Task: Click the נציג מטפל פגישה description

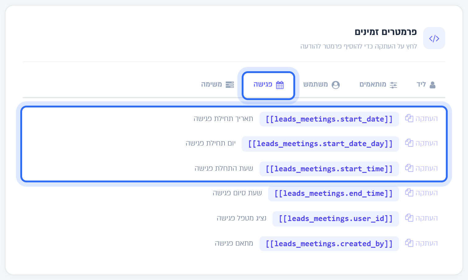Action: 241,218
